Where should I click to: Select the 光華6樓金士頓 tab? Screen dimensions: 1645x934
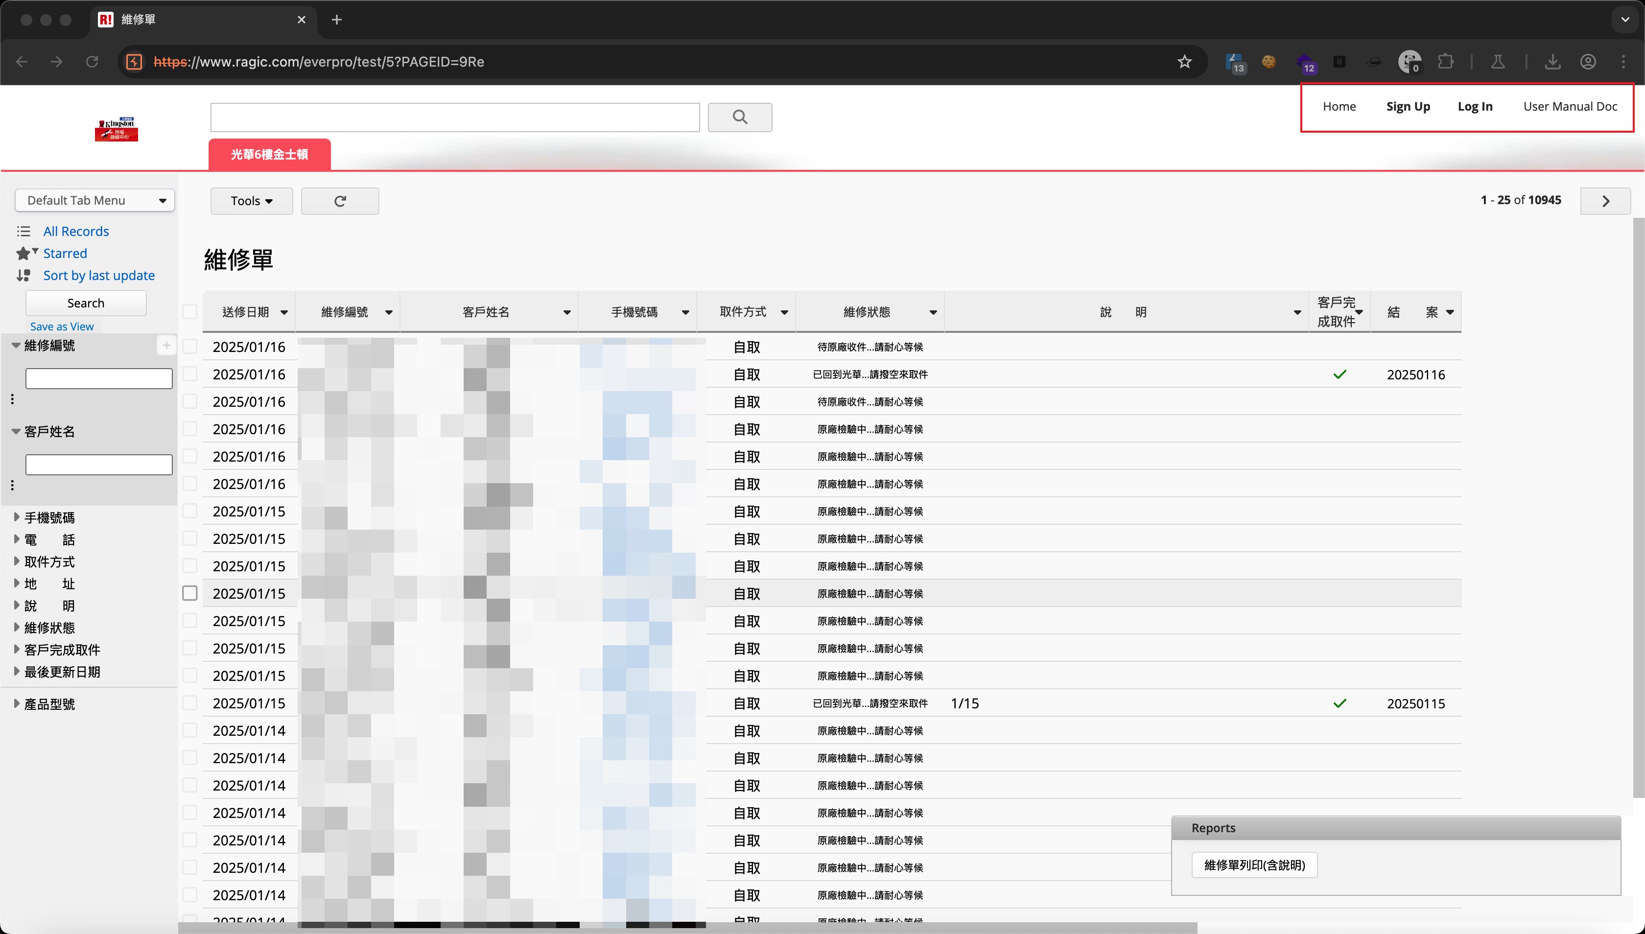coord(269,155)
